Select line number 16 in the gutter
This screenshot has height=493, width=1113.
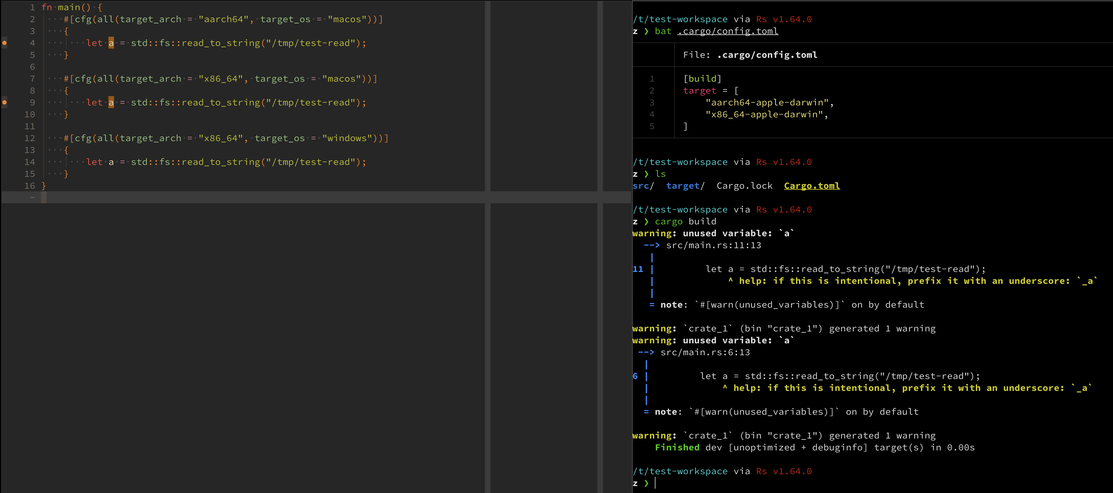click(x=30, y=186)
